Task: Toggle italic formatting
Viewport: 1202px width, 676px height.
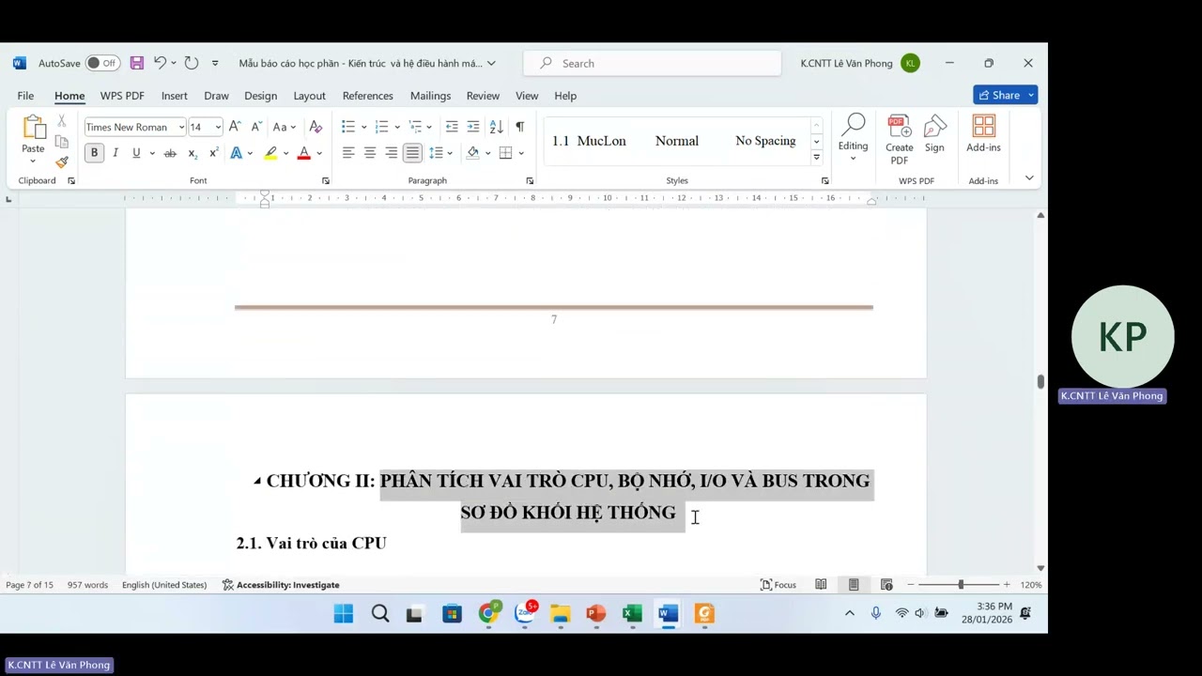Action: [116, 153]
